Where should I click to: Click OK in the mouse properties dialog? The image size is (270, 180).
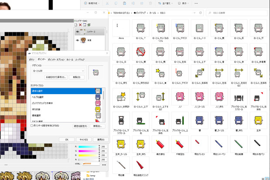(x=67, y=139)
